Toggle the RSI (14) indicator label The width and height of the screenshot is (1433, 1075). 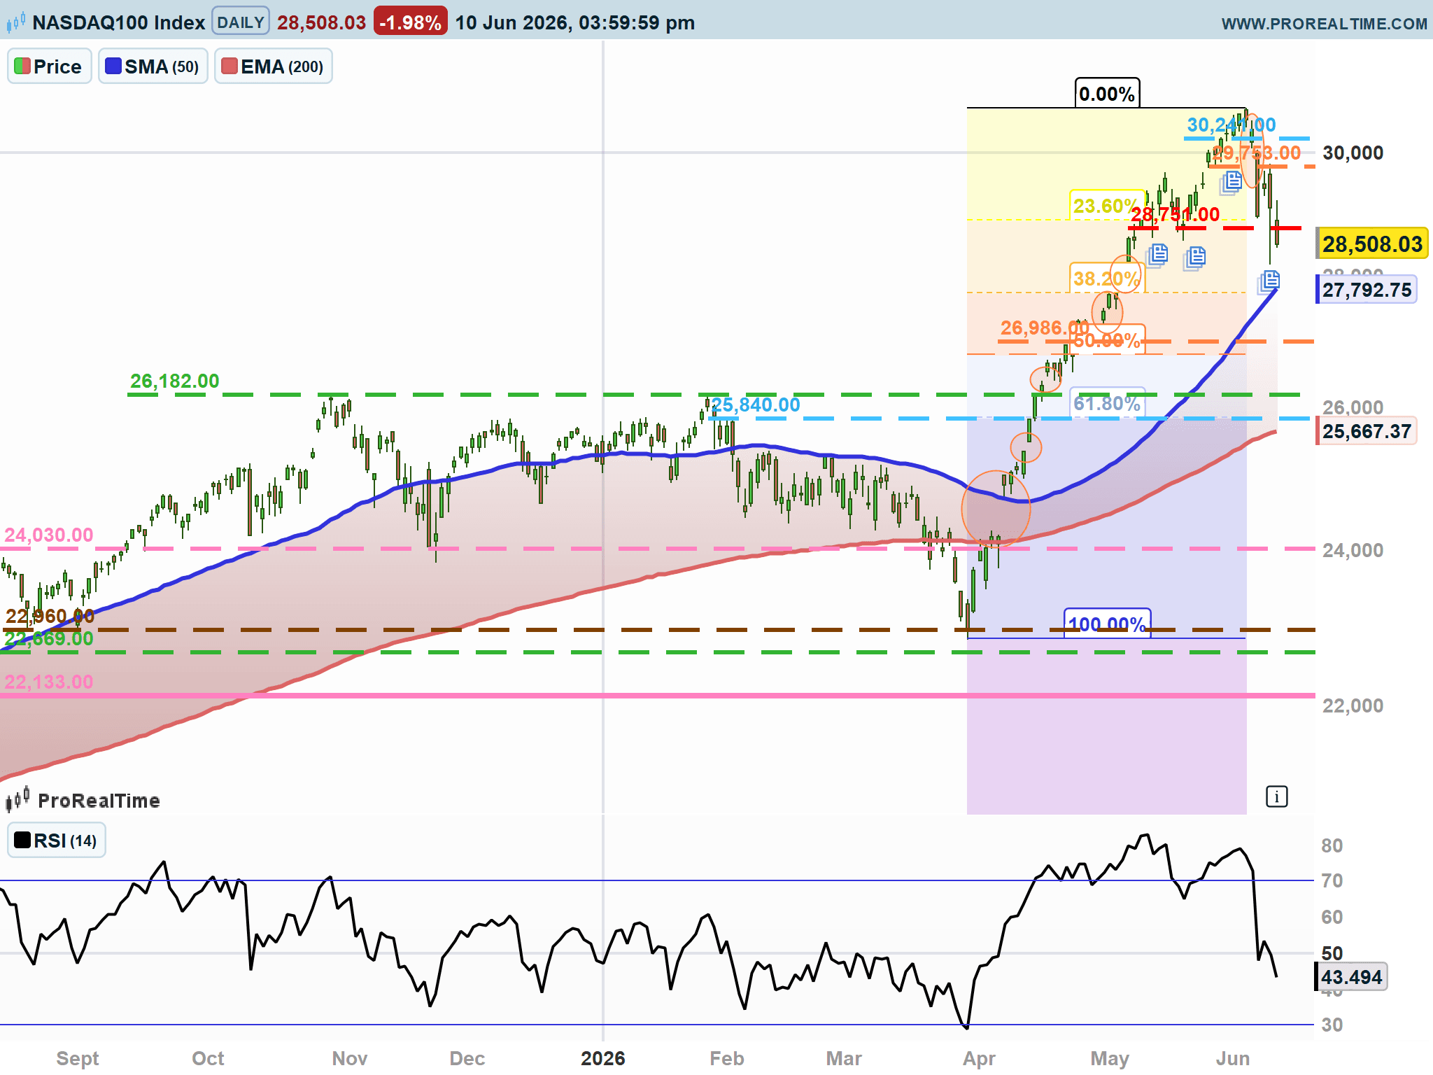tap(56, 841)
